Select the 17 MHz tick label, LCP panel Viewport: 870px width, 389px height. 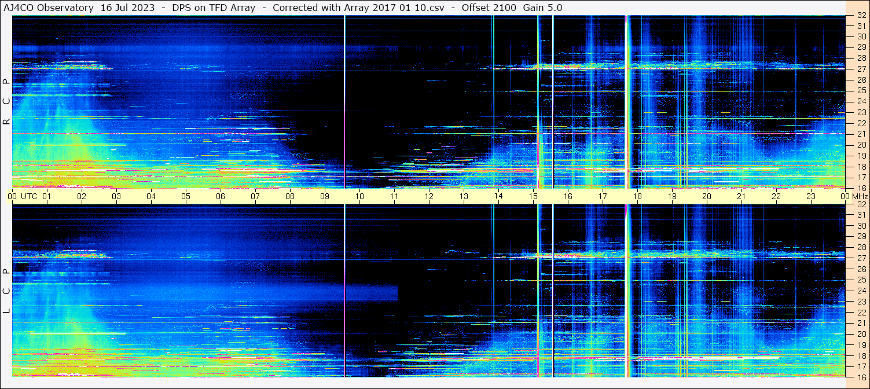[861, 366]
